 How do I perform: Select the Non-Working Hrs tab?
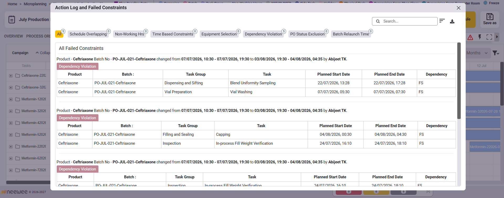130,34
